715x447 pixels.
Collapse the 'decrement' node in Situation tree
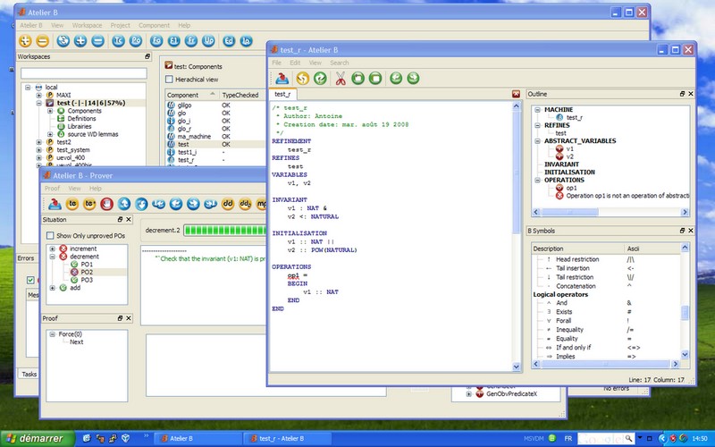coord(53,257)
